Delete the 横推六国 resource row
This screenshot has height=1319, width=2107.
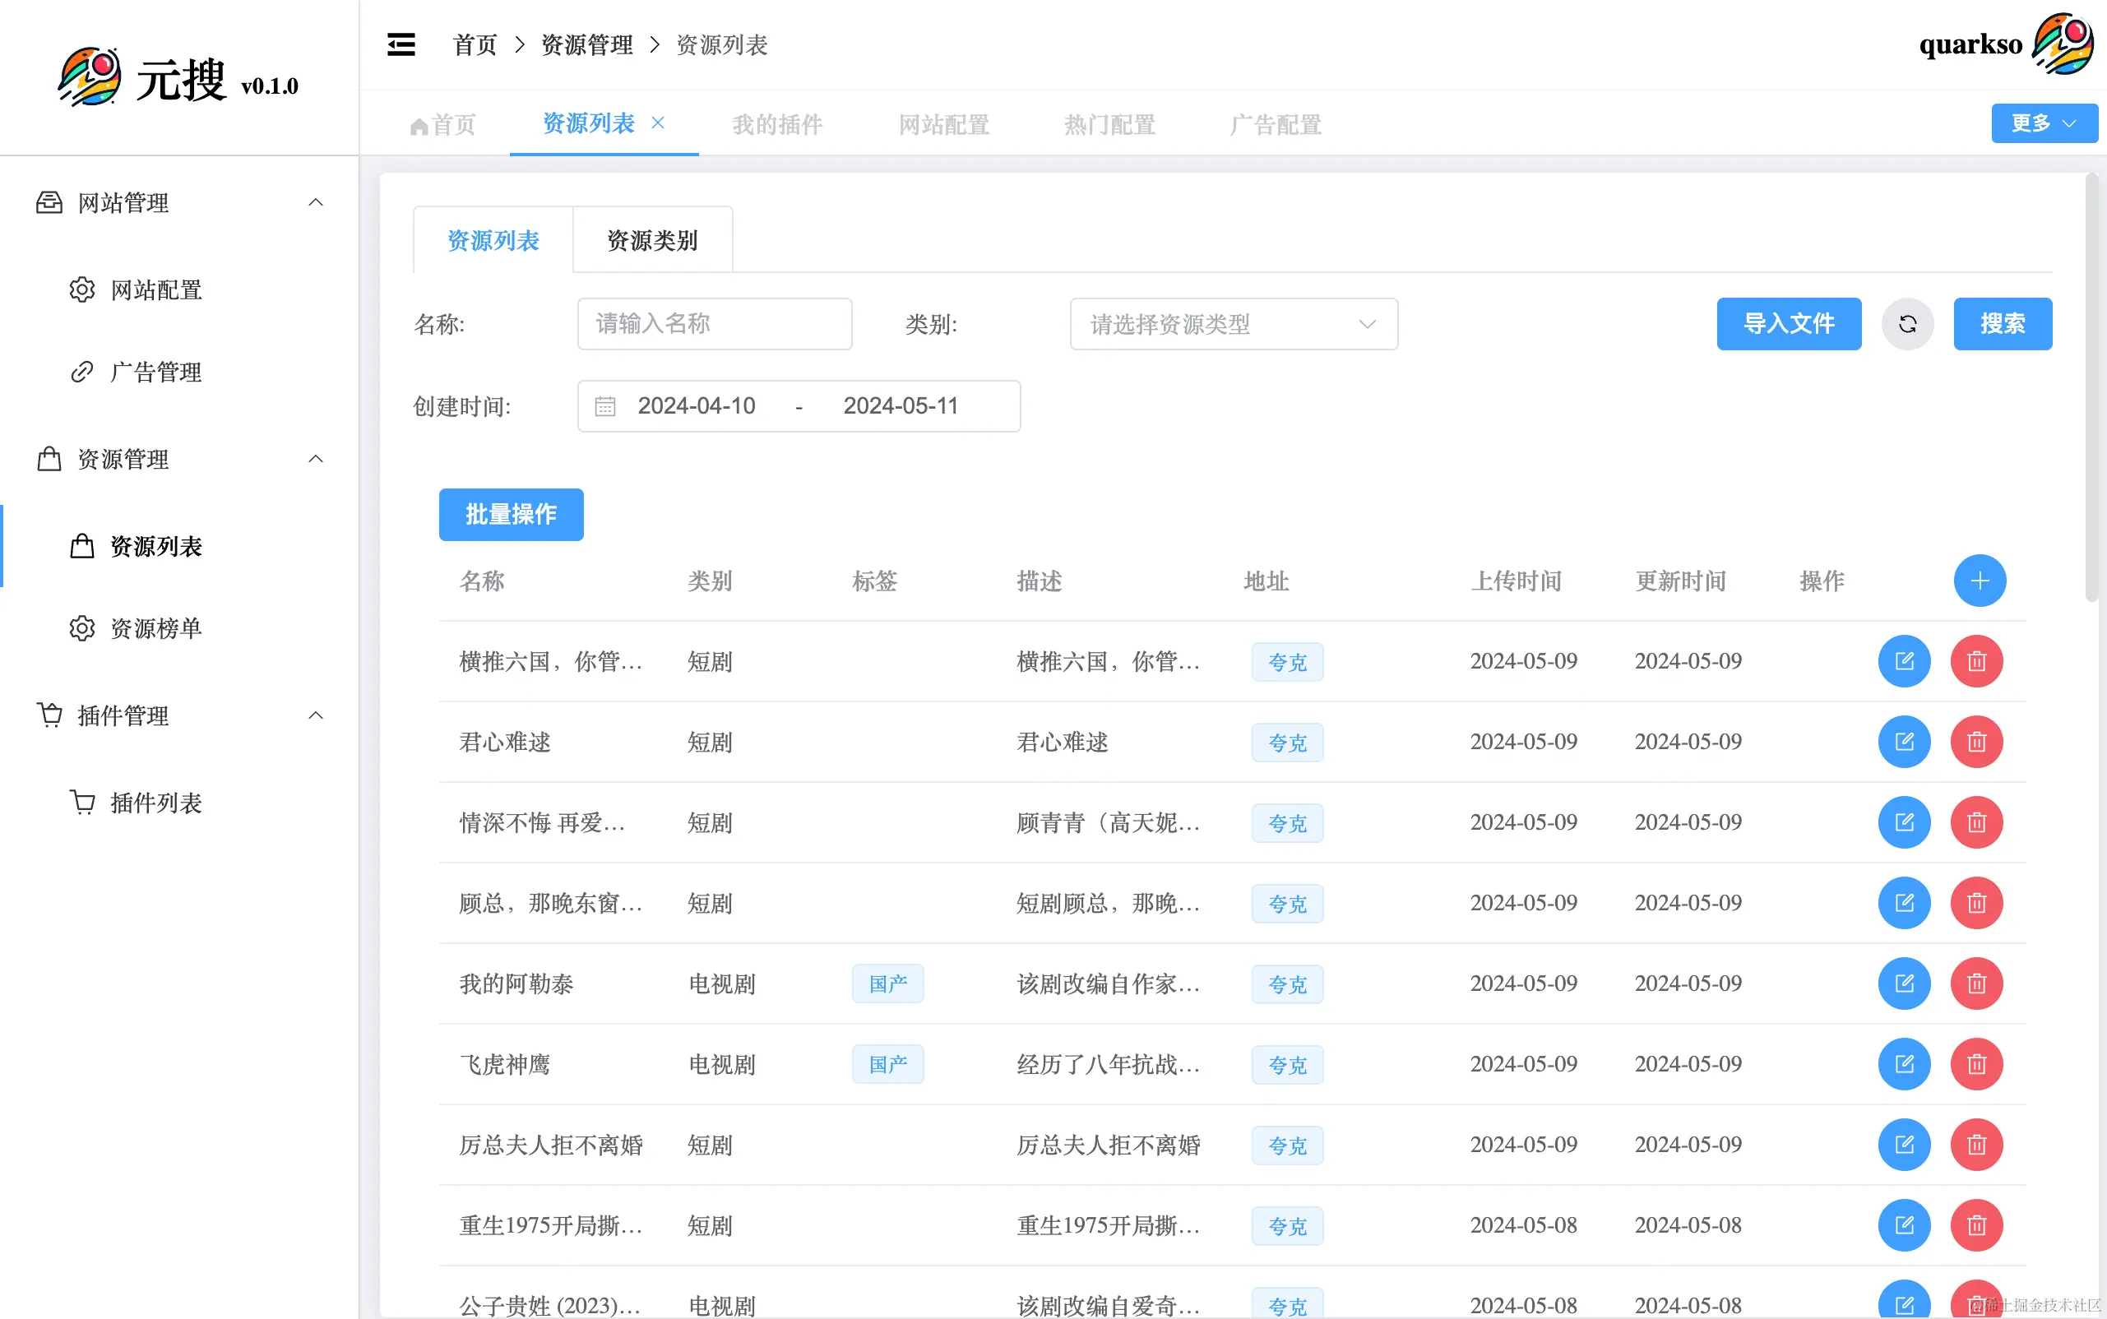1976,661
